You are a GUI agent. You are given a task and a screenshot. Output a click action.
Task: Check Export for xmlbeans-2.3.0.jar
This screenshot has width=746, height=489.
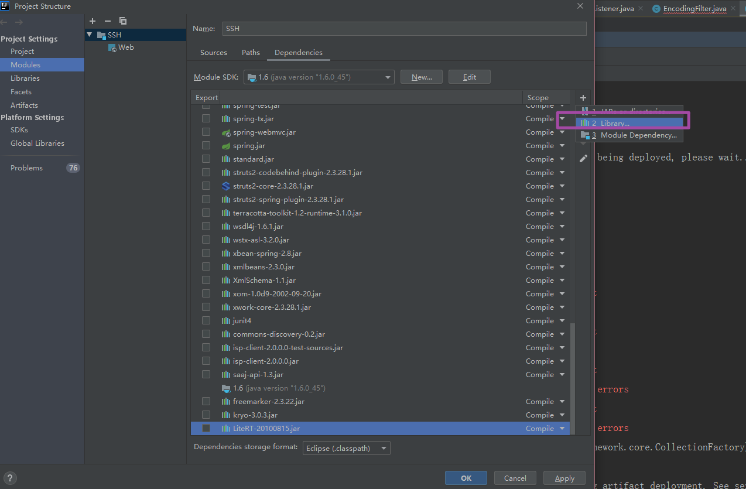coord(206,267)
